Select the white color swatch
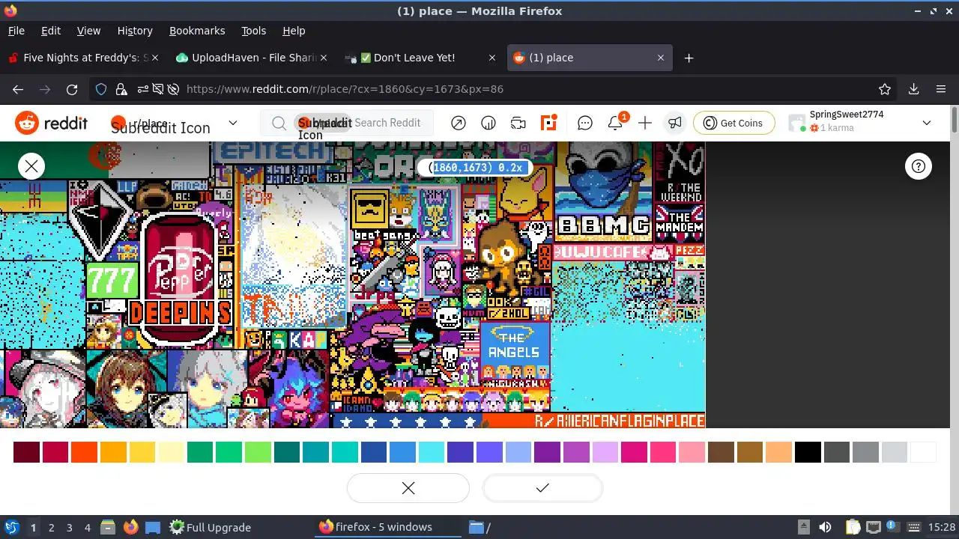Image resolution: width=959 pixels, height=539 pixels. pyautogui.click(x=923, y=452)
